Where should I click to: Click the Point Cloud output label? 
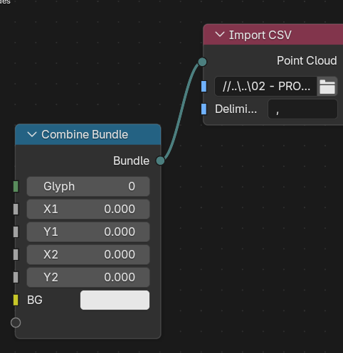pyautogui.click(x=307, y=60)
